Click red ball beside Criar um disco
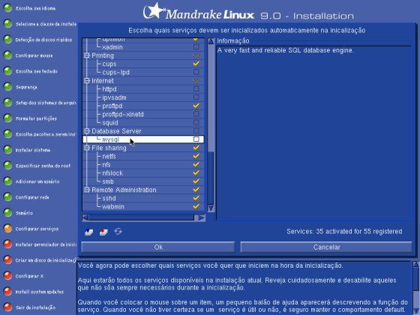Screen dimensions: 420x315 [x=7, y=260]
